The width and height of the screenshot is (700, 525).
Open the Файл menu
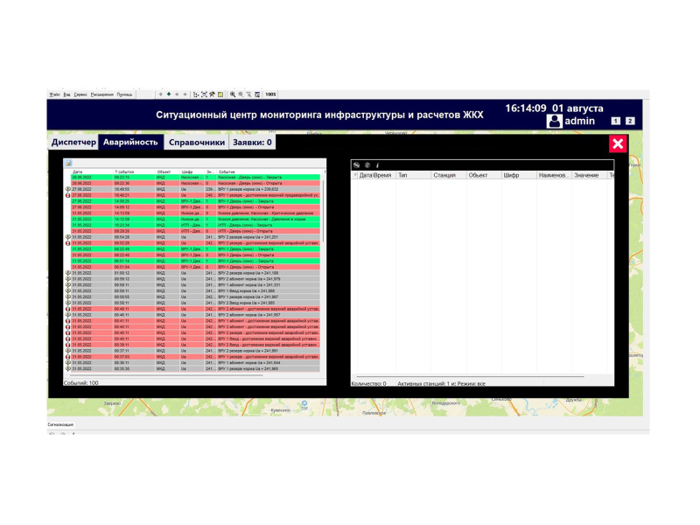coord(54,94)
